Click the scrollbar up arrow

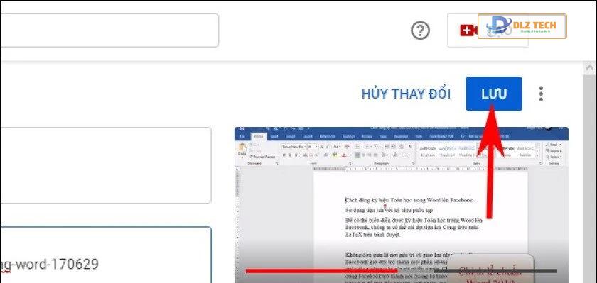590,68
